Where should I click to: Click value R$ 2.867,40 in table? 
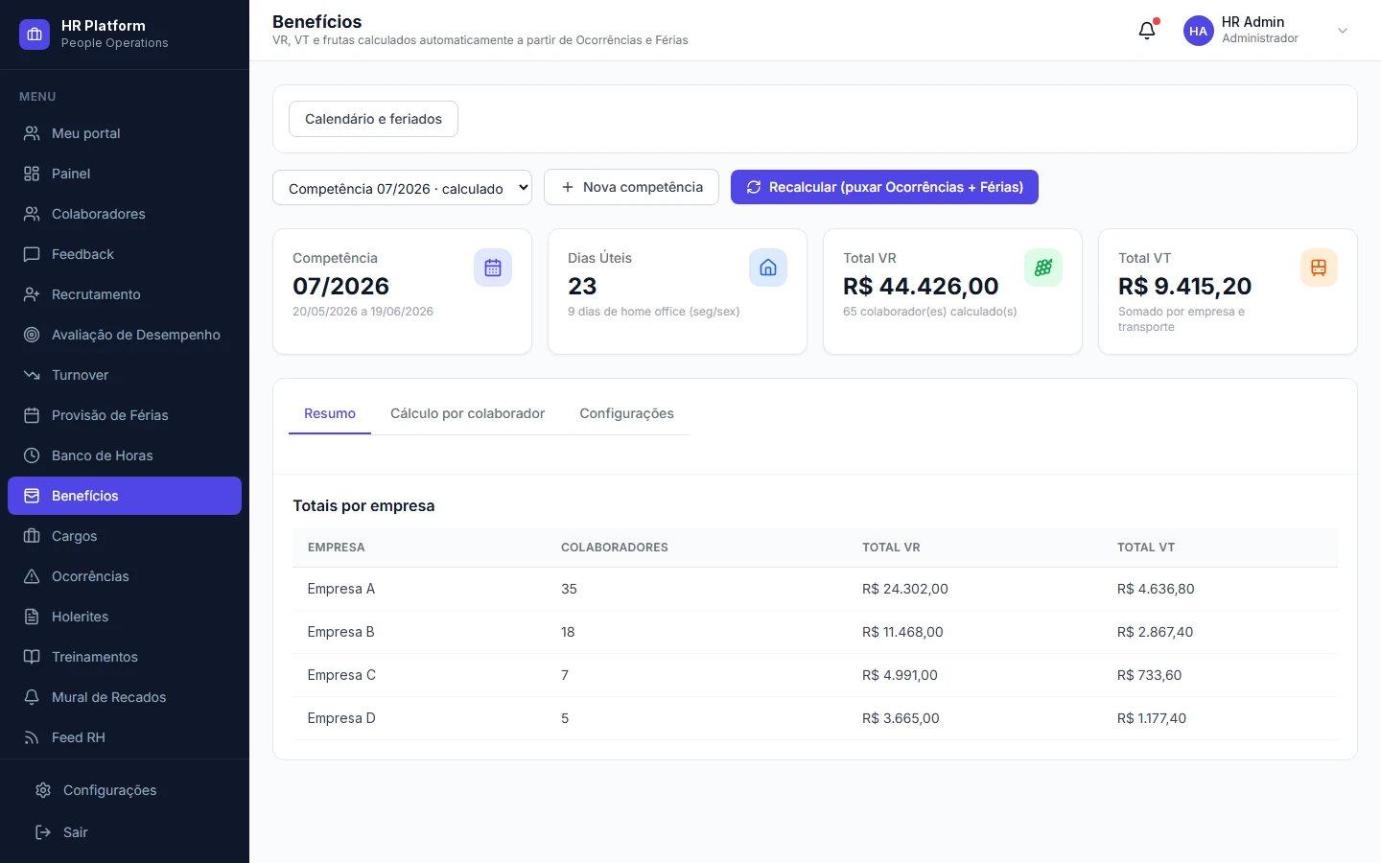[x=1156, y=632]
